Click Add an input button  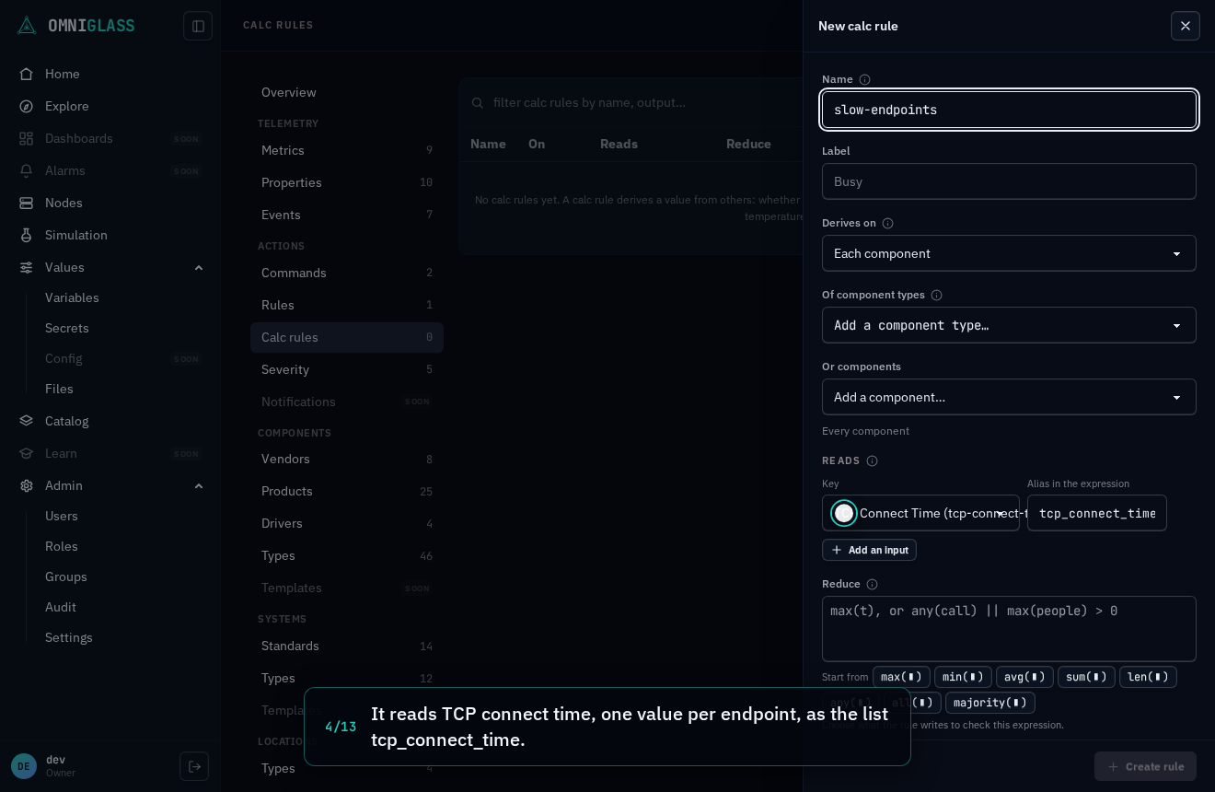869,550
